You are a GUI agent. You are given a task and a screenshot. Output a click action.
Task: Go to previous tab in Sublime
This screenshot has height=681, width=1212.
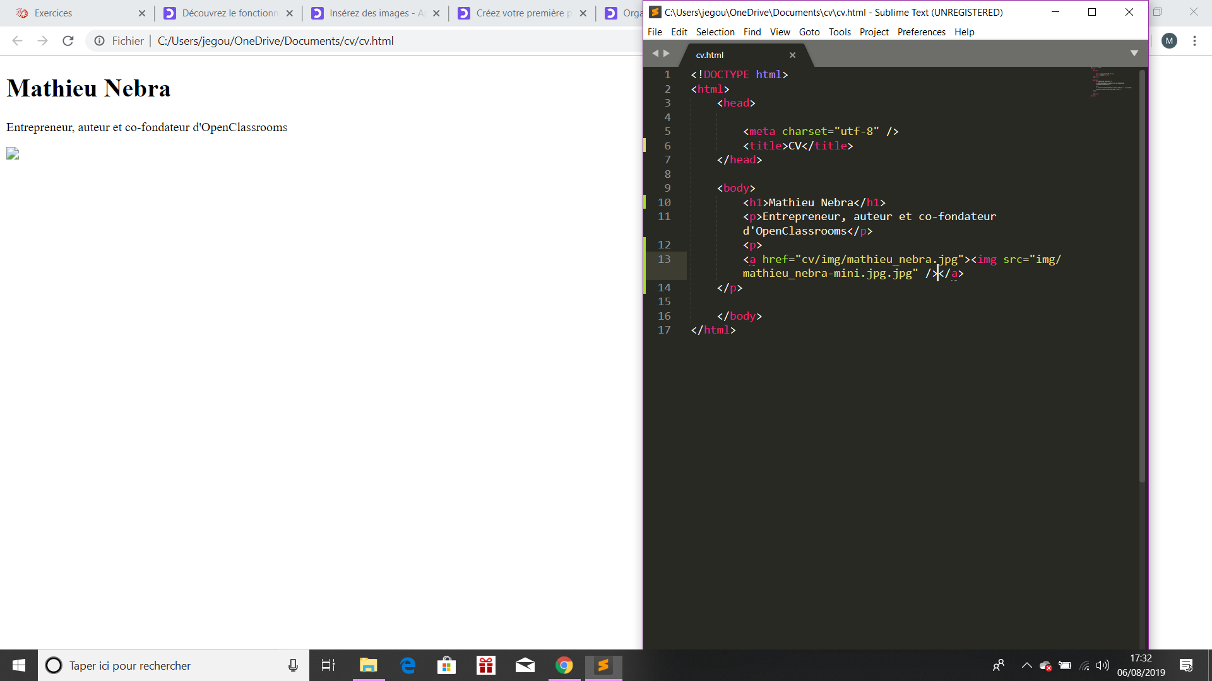pyautogui.click(x=655, y=54)
